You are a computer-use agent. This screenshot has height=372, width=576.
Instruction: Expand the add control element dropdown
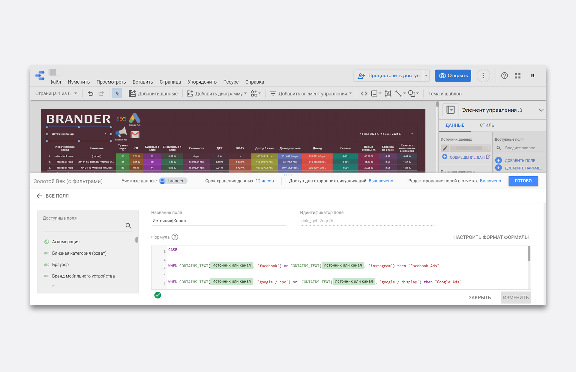(311, 94)
